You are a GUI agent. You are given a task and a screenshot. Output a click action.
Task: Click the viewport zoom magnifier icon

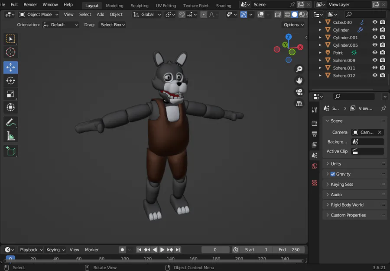point(299,69)
